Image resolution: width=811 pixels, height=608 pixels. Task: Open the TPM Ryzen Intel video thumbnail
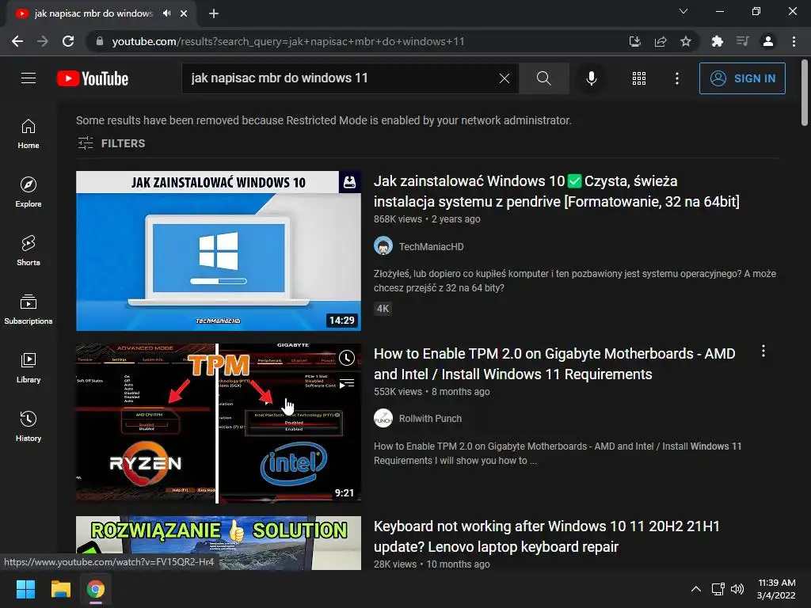click(219, 424)
